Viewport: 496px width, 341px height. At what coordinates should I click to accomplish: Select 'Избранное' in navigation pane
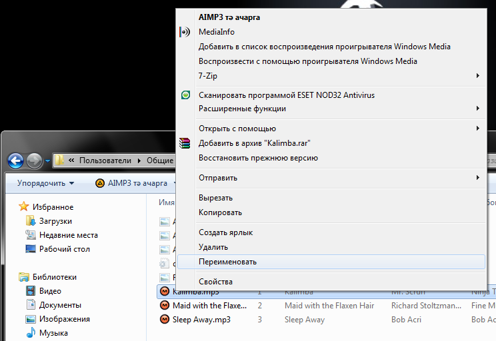(x=53, y=207)
